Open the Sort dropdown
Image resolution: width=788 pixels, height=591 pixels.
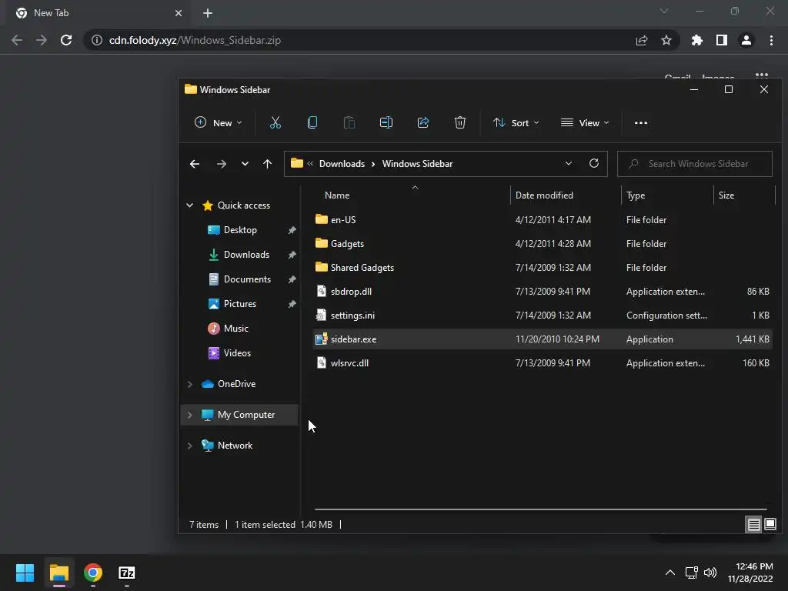coord(516,123)
